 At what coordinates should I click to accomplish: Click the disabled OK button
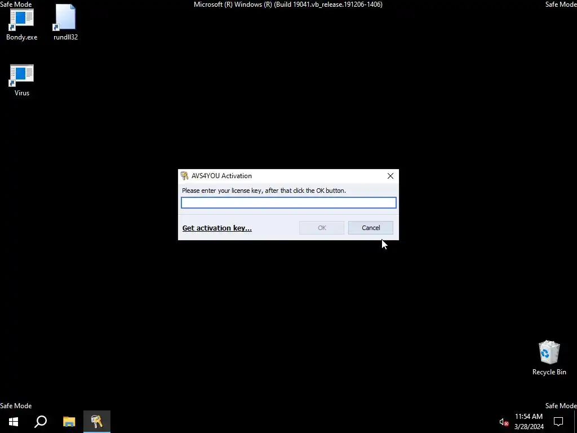pos(322,228)
